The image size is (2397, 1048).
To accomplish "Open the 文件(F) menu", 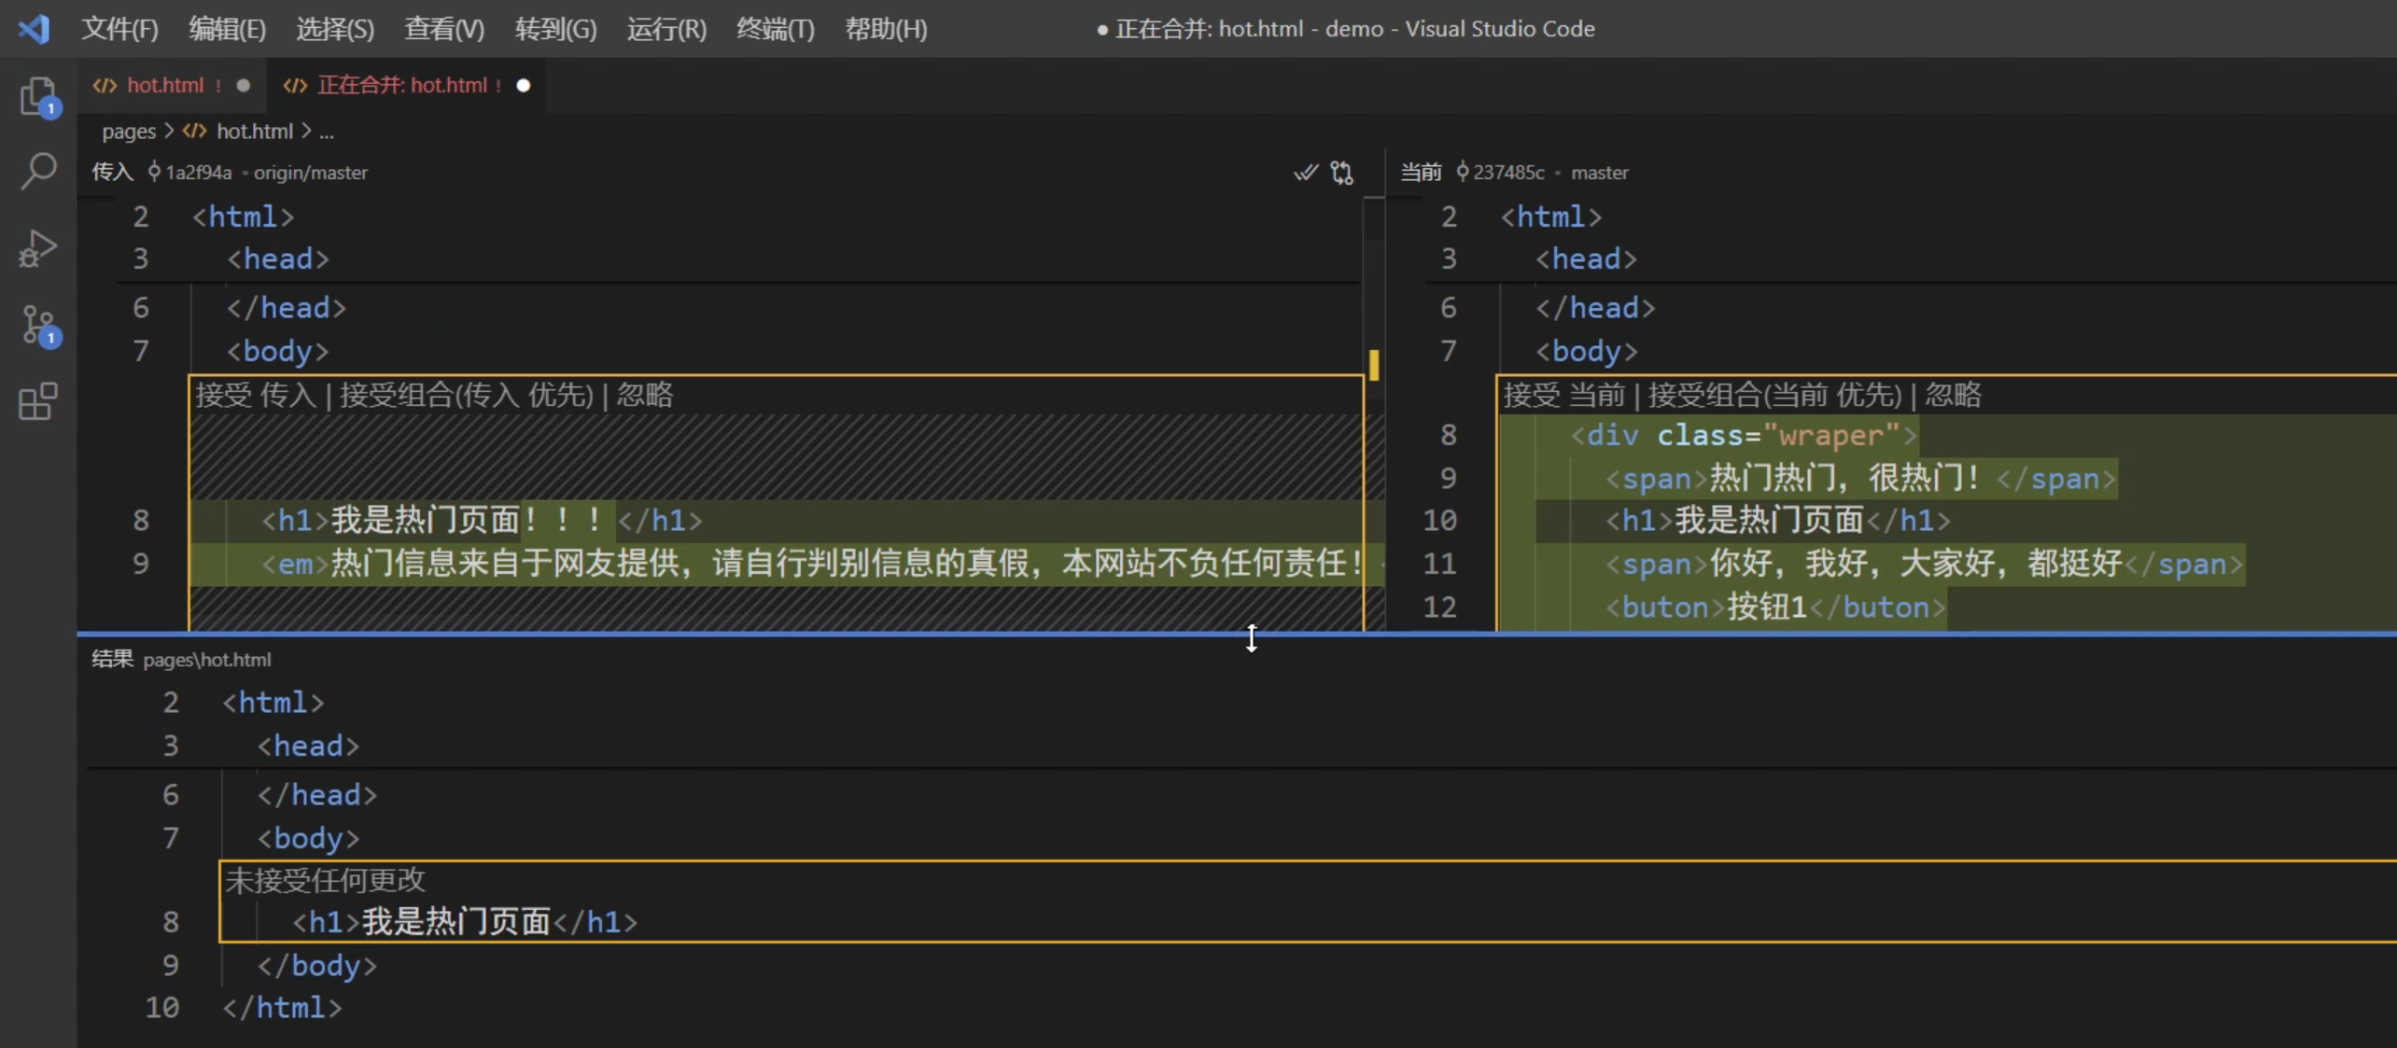I will coord(119,28).
